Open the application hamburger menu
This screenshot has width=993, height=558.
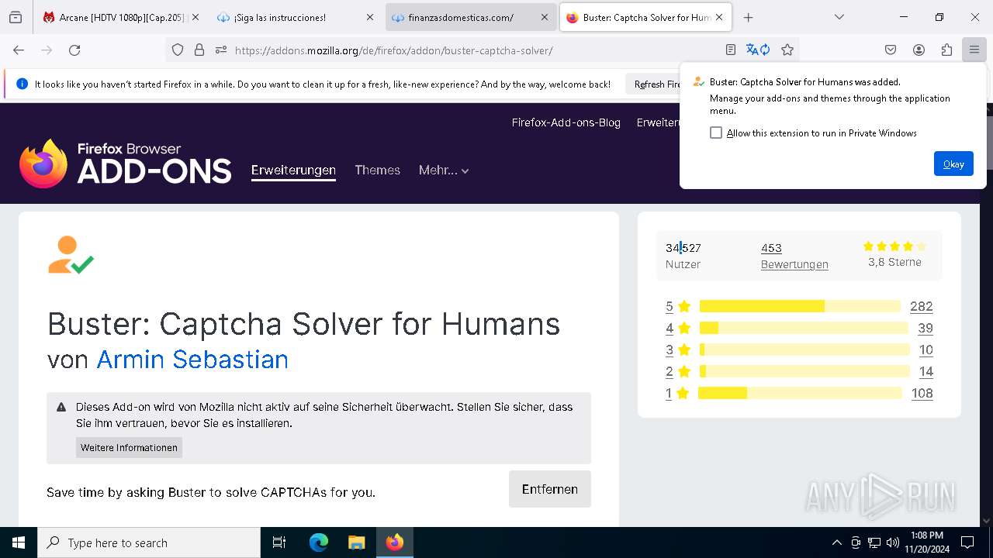point(974,50)
